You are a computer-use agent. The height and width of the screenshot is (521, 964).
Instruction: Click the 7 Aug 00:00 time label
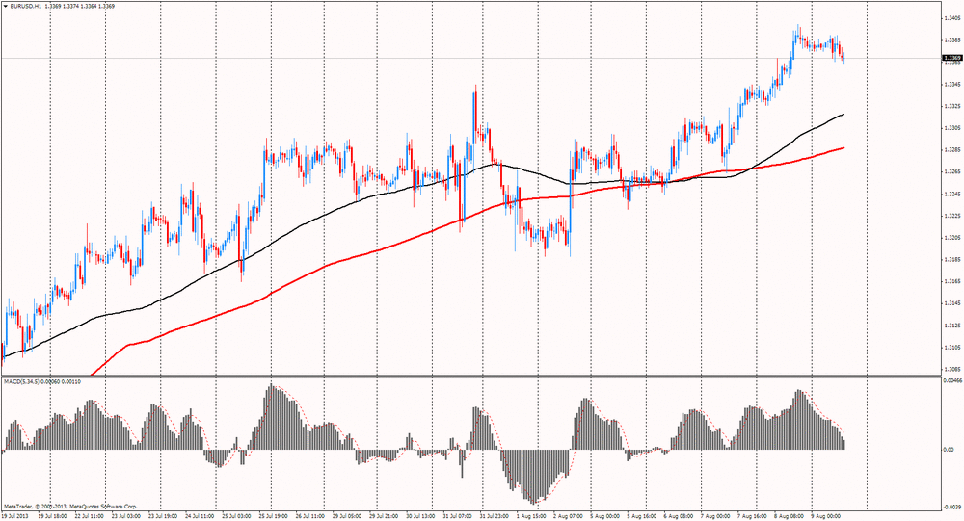coord(715,517)
